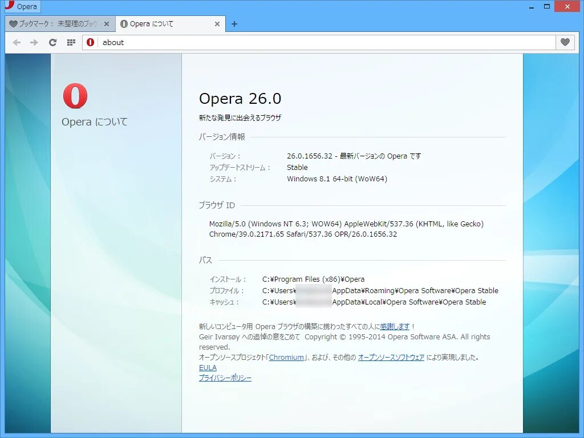Click the Opera badge in address bar

point(90,42)
